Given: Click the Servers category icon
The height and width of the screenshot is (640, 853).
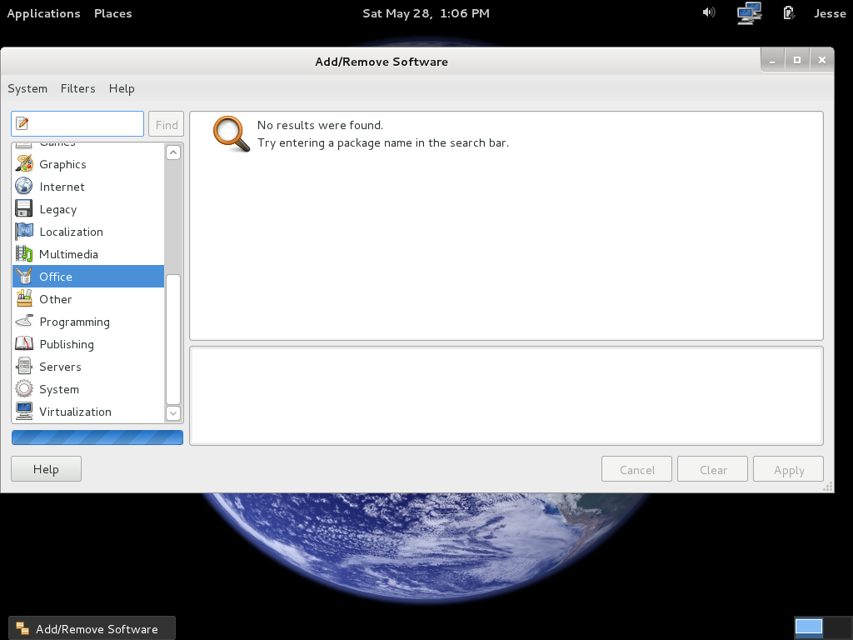Looking at the screenshot, I should tap(24, 367).
